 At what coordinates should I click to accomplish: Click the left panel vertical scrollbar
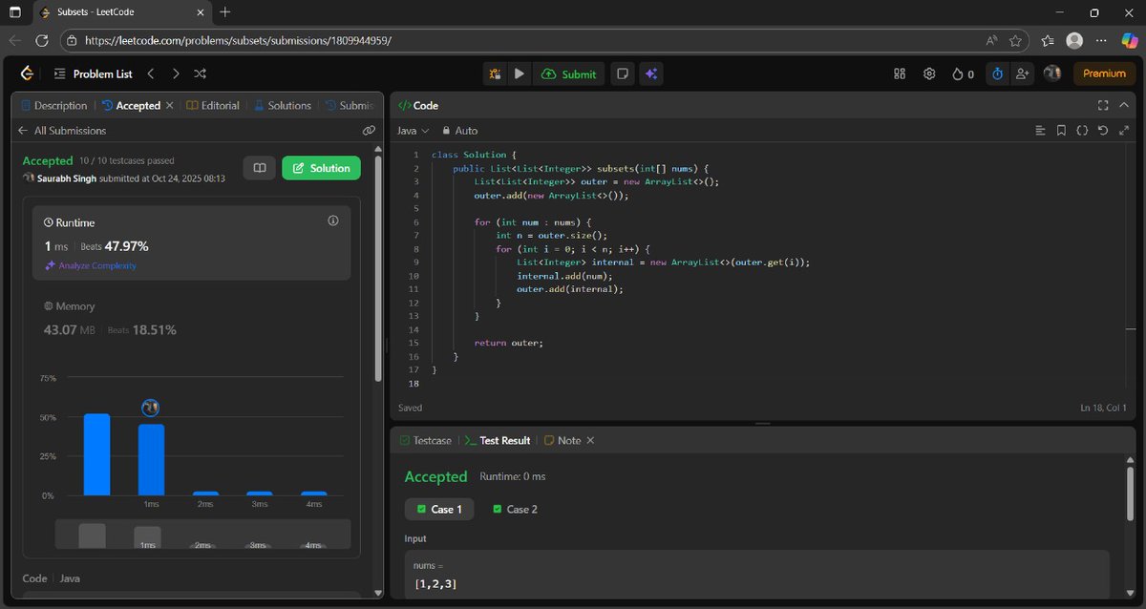click(378, 269)
